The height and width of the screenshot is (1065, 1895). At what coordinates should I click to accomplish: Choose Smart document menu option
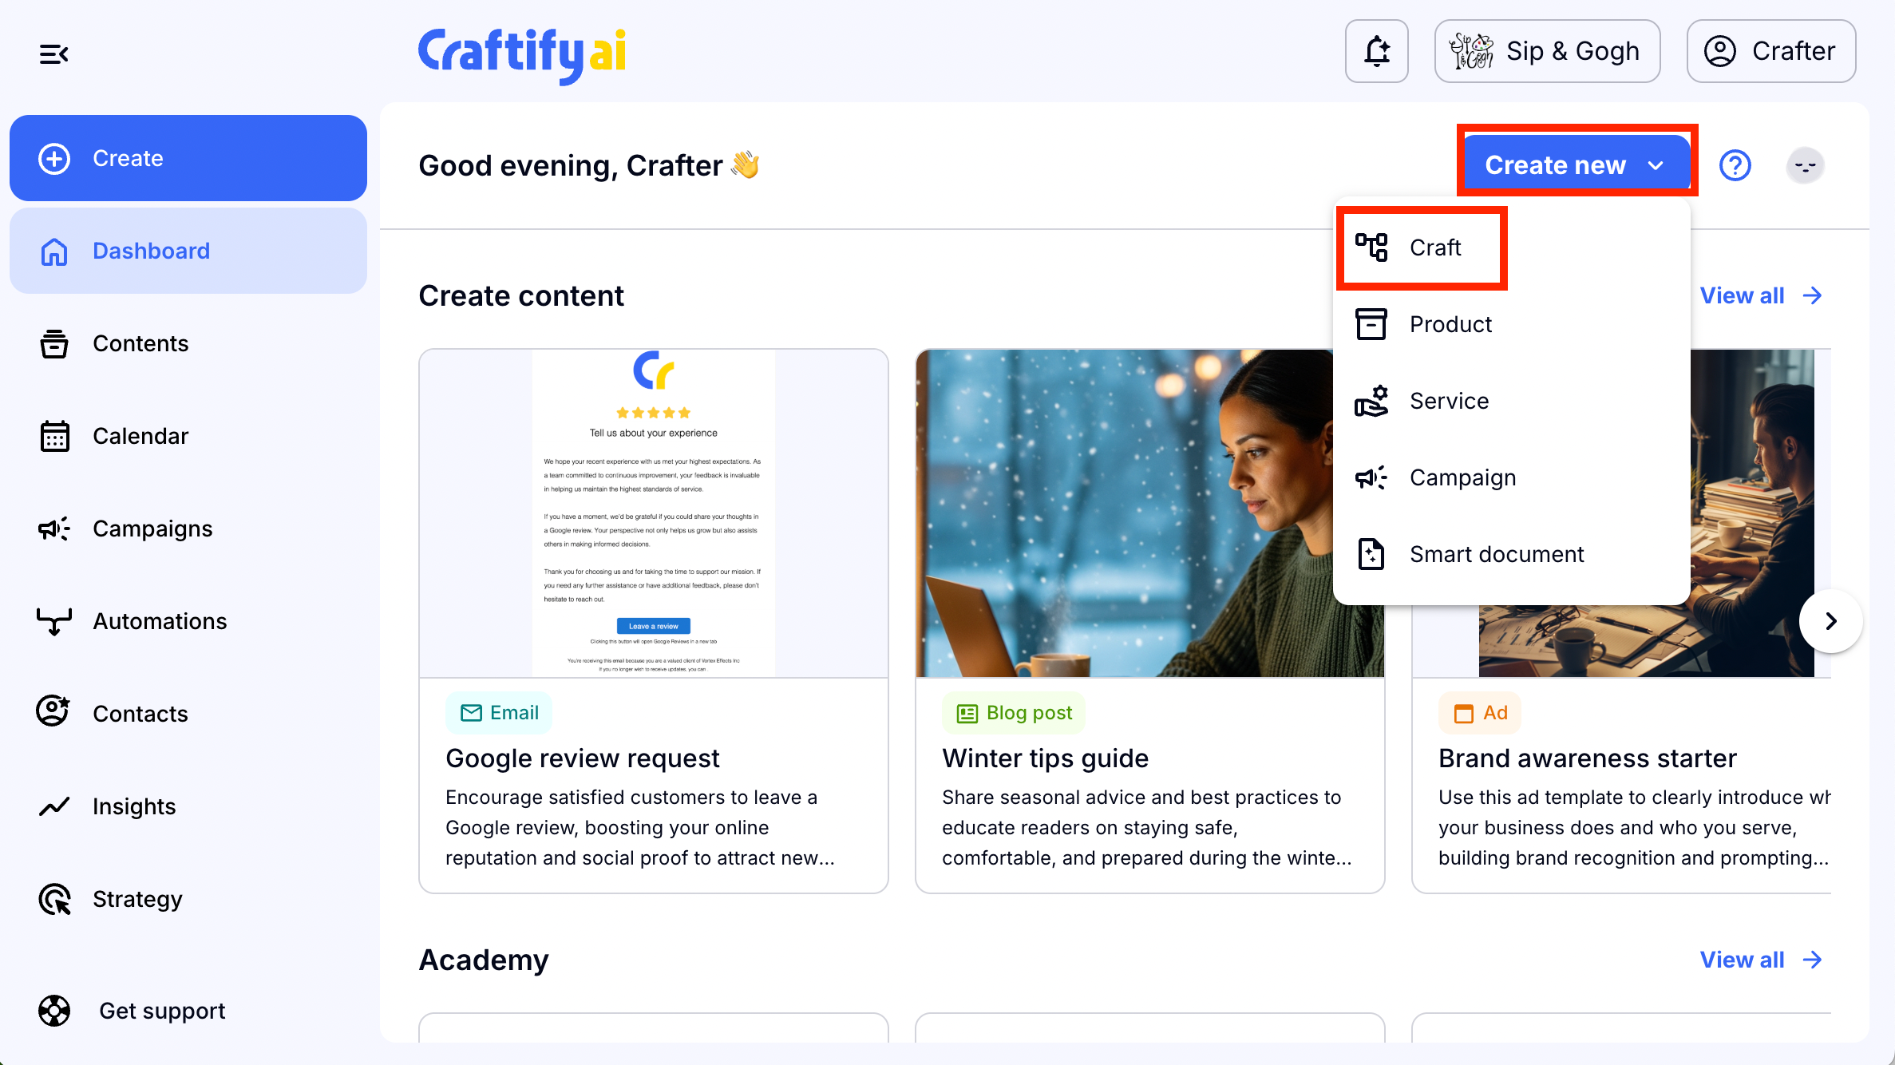click(1496, 554)
